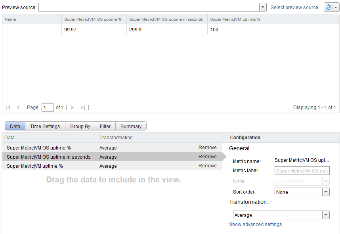Select VM OS uptime in seconds row

tap(49, 157)
